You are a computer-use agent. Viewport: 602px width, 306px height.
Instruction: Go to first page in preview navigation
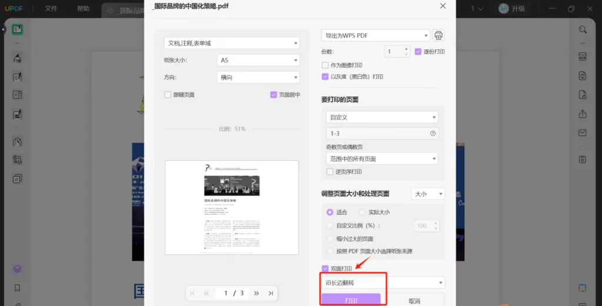(192, 293)
